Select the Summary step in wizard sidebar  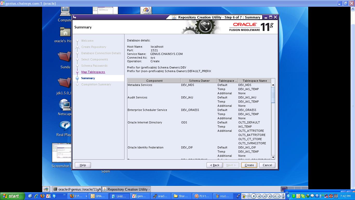[x=88, y=78]
